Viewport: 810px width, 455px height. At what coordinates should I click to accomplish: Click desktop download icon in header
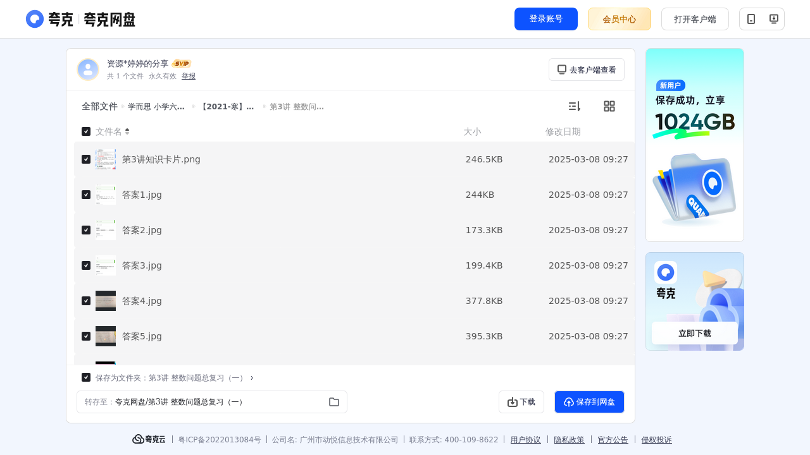pyautogui.click(x=773, y=19)
